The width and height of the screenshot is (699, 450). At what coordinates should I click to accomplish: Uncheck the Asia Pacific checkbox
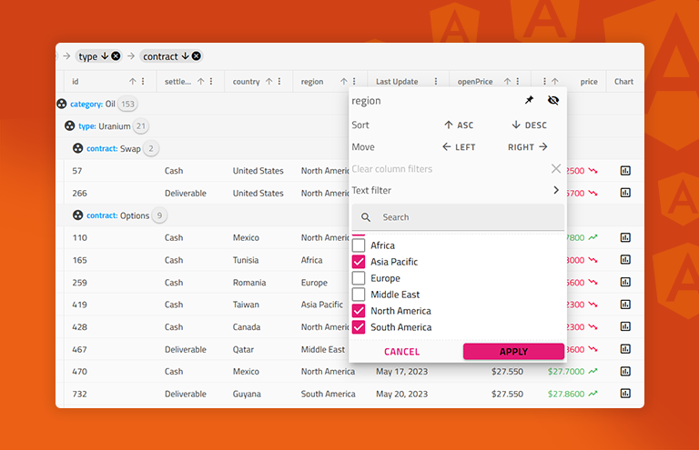coord(359,262)
